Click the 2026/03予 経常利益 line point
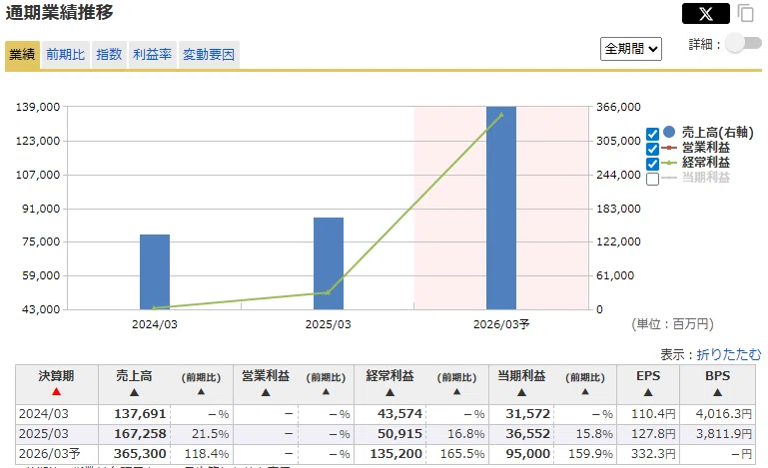This screenshot has height=468, width=768. (501, 115)
